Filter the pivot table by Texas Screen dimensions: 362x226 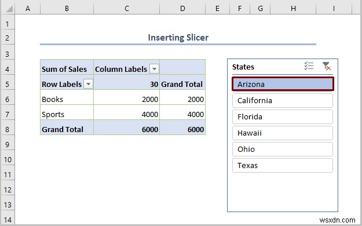click(x=283, y=166)
